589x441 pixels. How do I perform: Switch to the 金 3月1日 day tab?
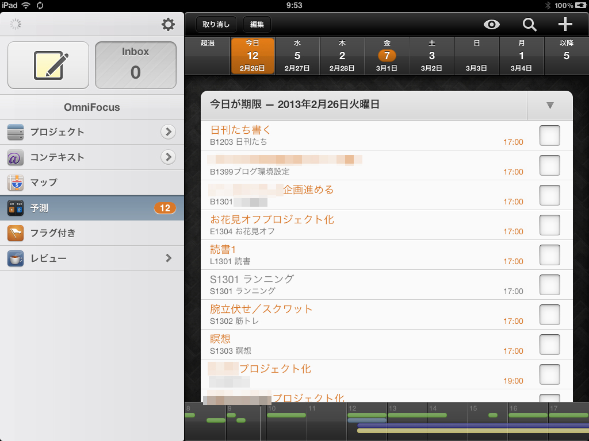[387, 56]
